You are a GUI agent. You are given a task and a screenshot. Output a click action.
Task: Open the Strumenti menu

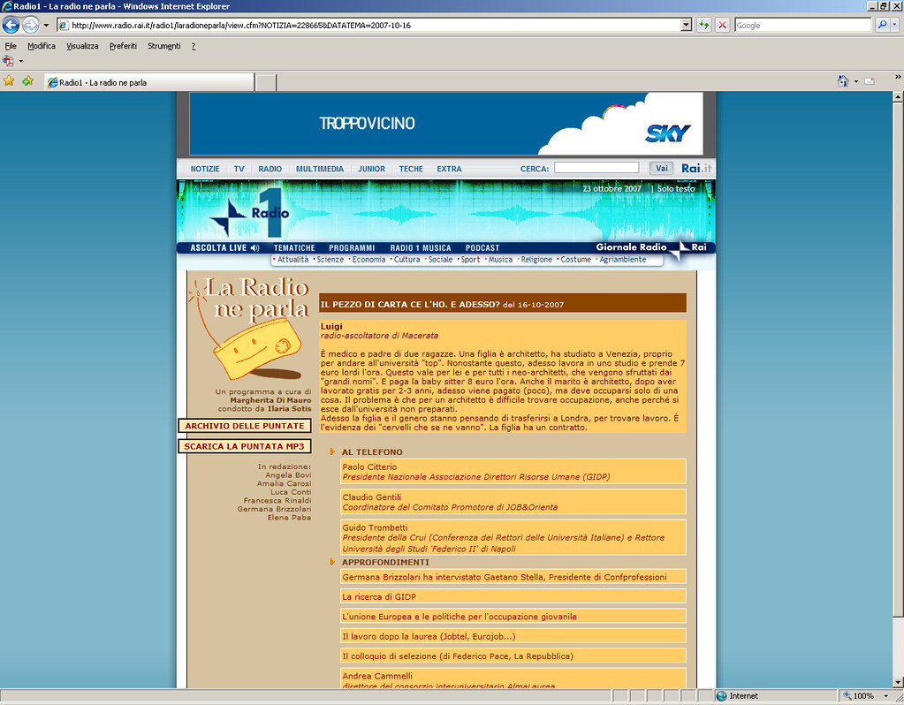(x=163, y=46)
